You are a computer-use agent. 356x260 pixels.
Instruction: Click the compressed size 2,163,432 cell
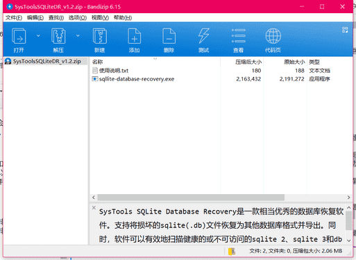(x=248, y=79)
